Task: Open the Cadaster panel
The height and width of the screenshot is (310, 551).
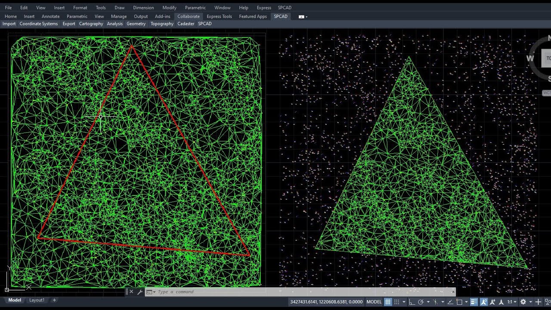Action: 186,24
